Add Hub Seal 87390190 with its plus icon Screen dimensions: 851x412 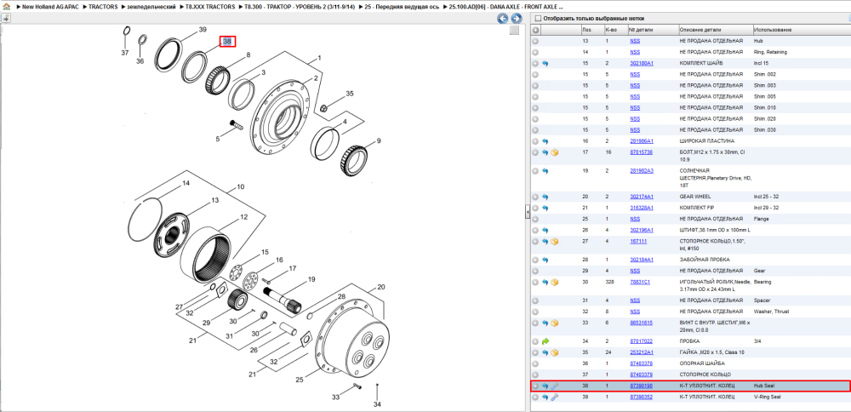[x=535, y=386]
